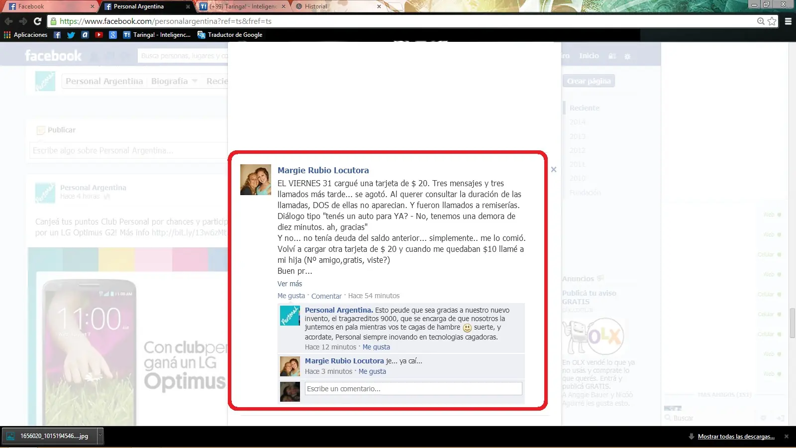Bookmark this page with the star icon
This screenshot has height=448, width=796.
point(772,21)
